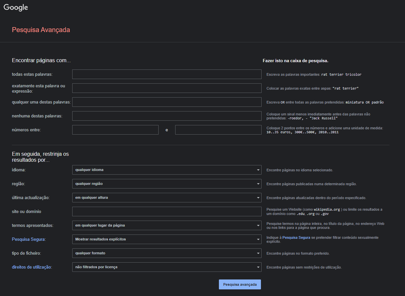The image size is (405, 296).
Task: Click the 'Pesquisa avançada' submit button
Action: [240, 284]
